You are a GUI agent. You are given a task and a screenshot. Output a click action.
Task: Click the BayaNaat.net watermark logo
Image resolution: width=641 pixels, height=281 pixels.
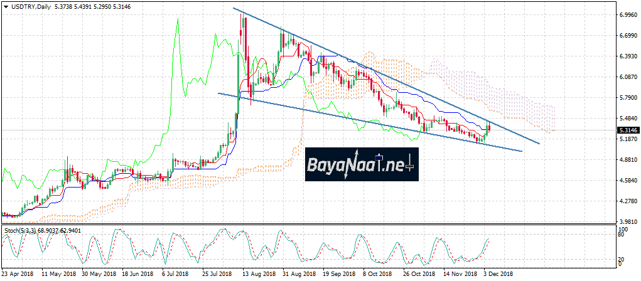[x=360, y=164]
